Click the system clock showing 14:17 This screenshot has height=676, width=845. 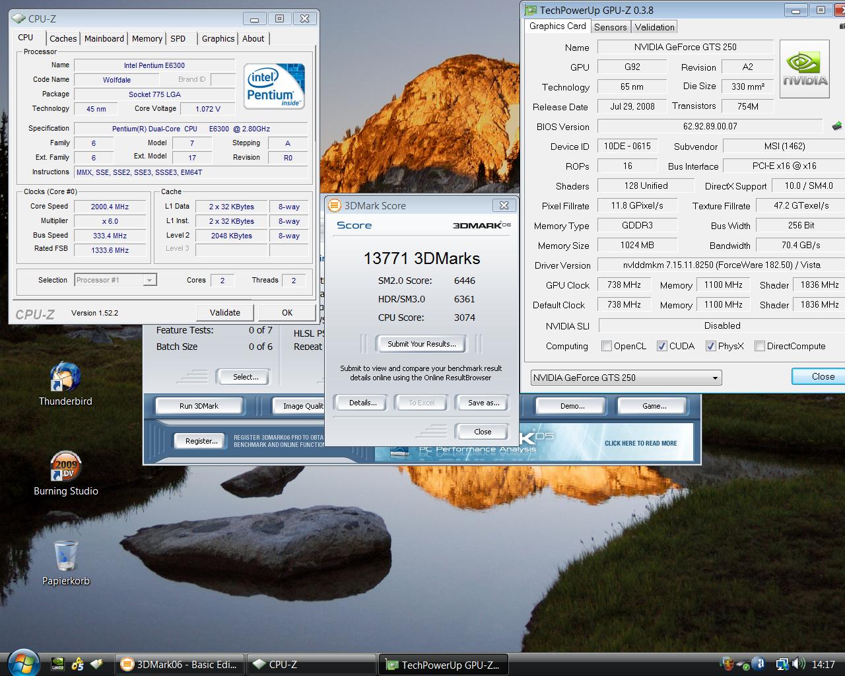[823, 665]
